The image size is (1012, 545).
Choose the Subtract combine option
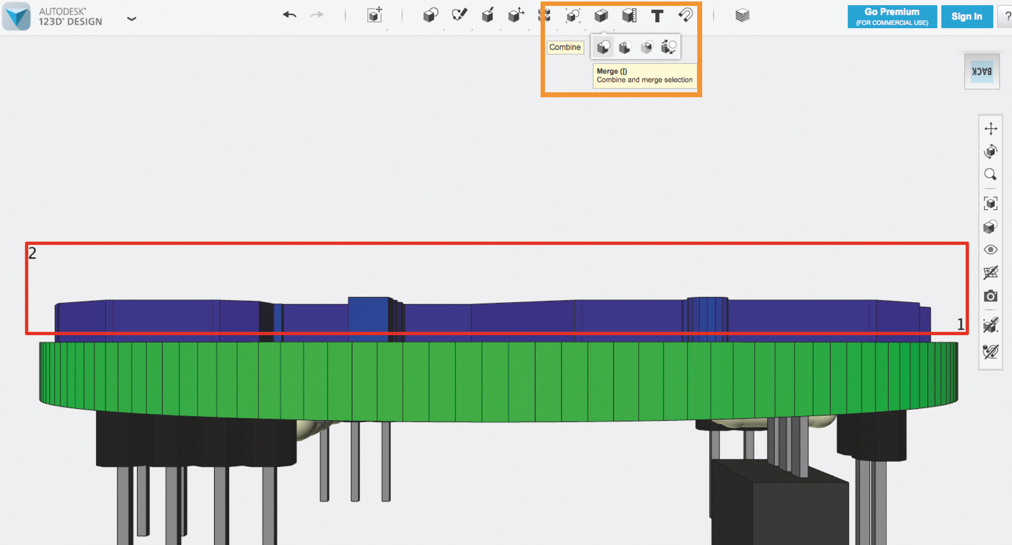[x=625, y=47]
